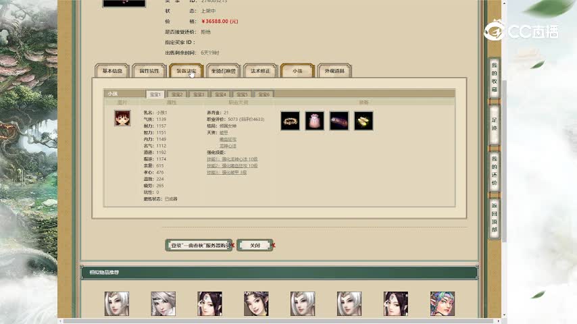This screenshot has width=577, height=324.
Task: Click the ¥36588.00 price text
Action: (x=220, y=22)
